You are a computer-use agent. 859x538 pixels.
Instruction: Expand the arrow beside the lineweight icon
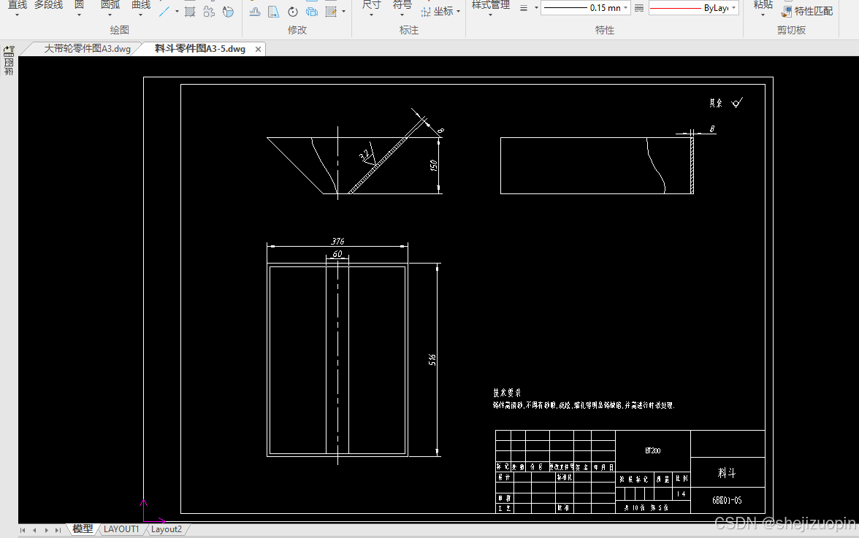[x=536, y=8]
